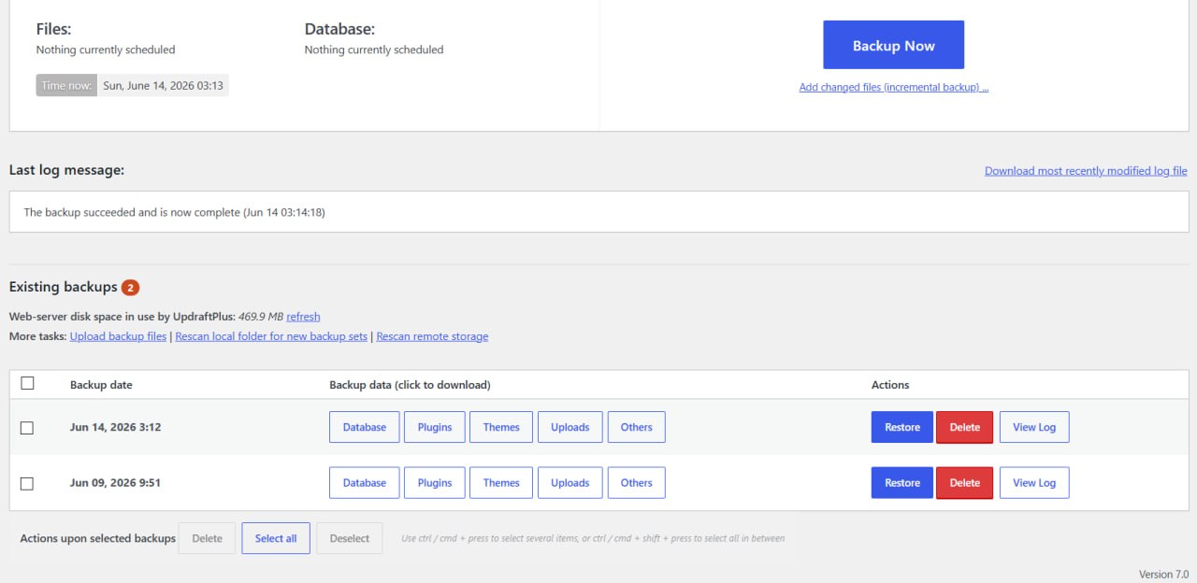Screen dimensions: 1197x583
Task: Download Uploads from Jun 14 backup
Action: (570, 427)
